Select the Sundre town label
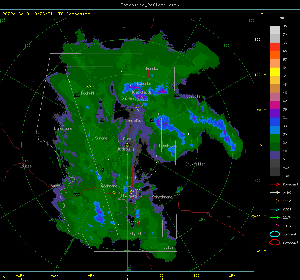This screenshot has height=280, width=300. tap(101, 138)
